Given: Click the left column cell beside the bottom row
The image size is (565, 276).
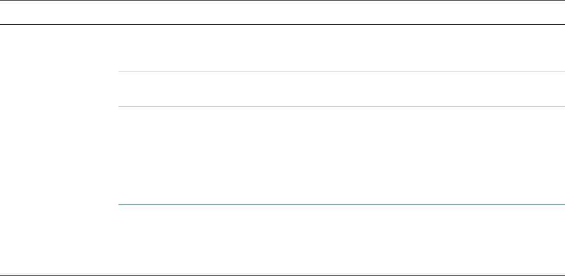Looking at the screenshot, I should (59, 240).
